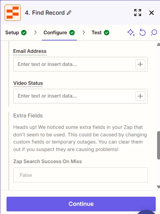Click the scrollbar up arrow
The image size is (160, 214).
(x=158, y=44)
